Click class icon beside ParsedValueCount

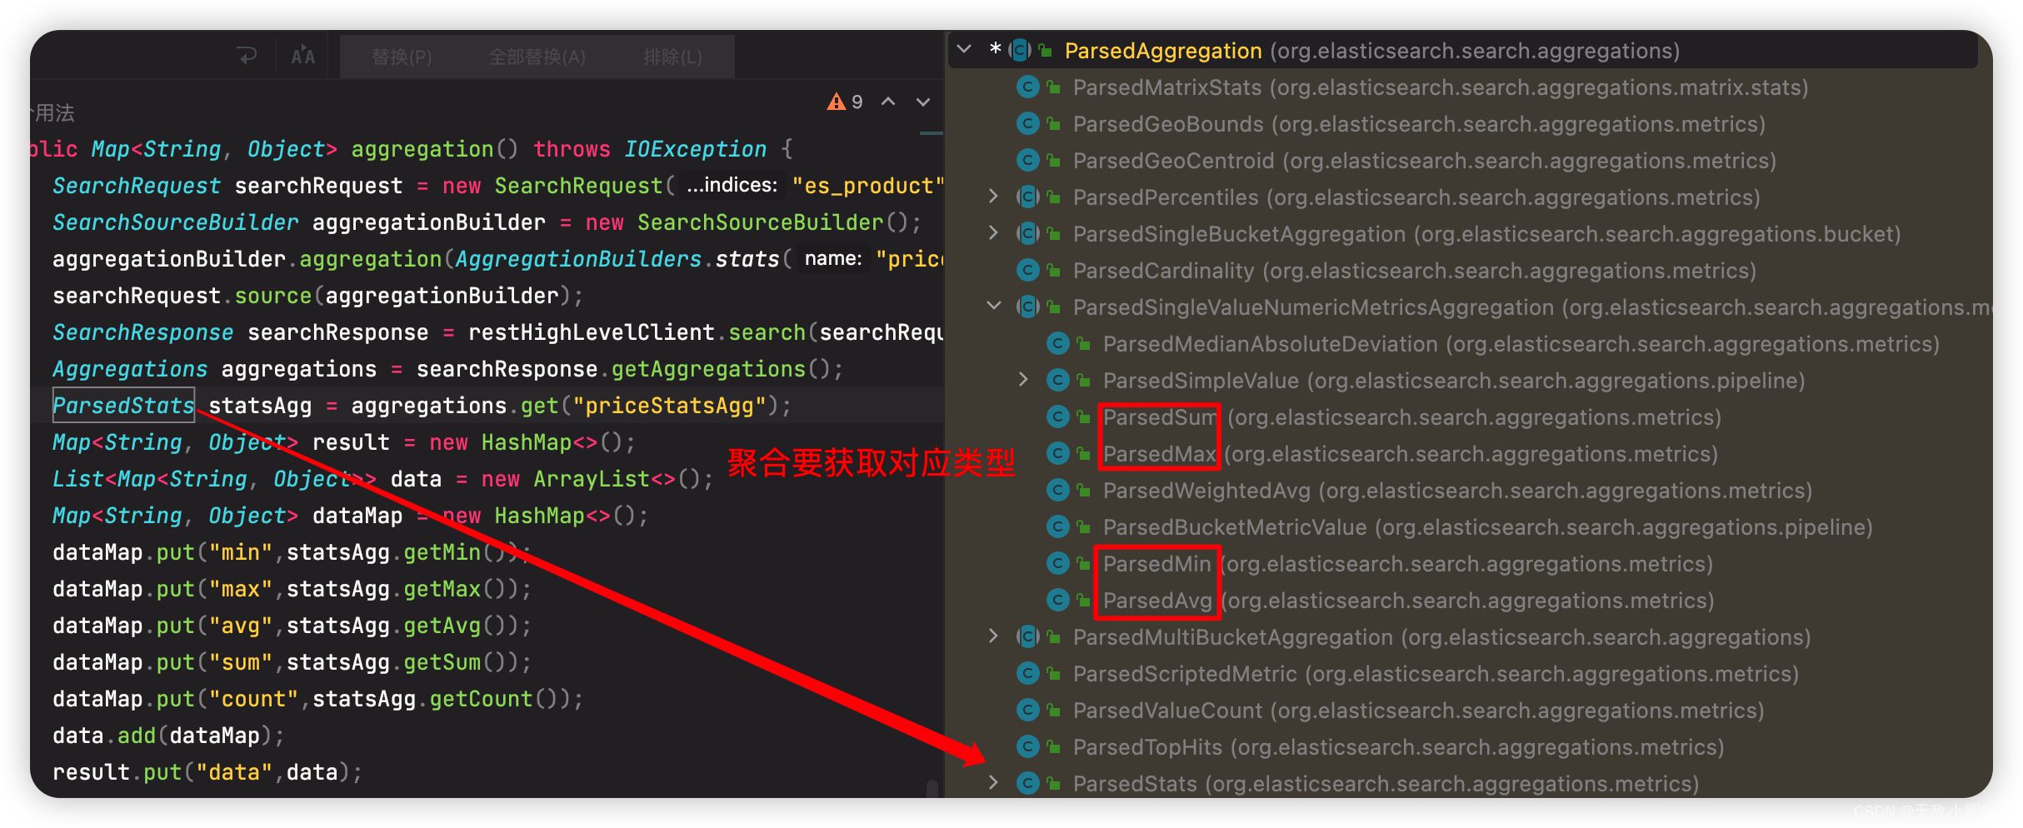tap(1028, 710)
